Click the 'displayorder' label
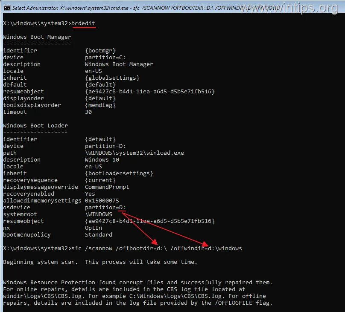 23,98
